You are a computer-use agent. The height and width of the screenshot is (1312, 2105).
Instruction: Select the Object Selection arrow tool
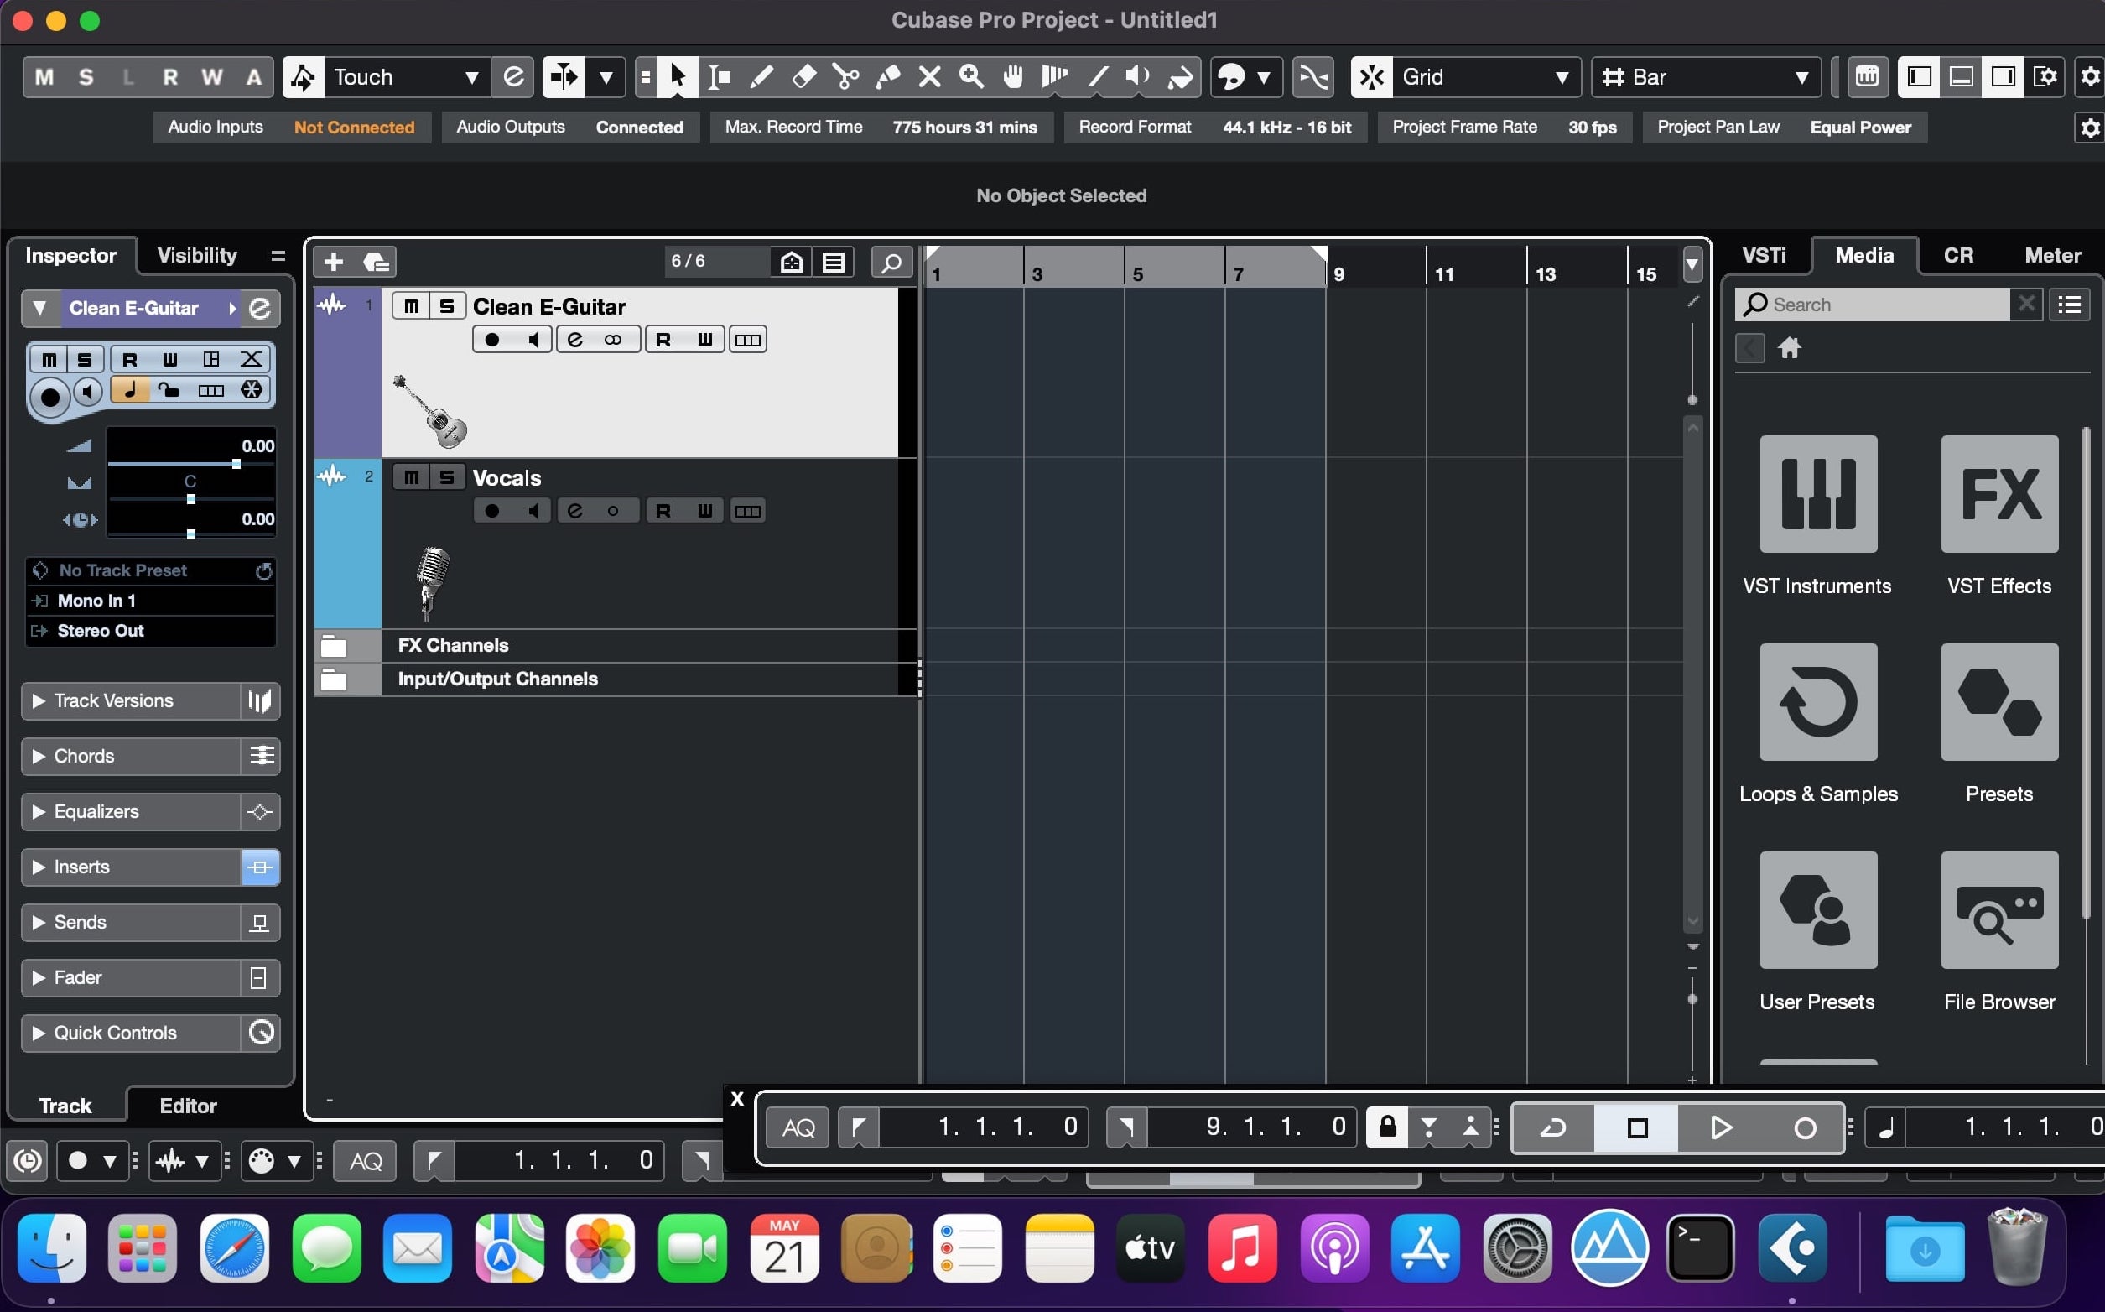tap(678, 76)
